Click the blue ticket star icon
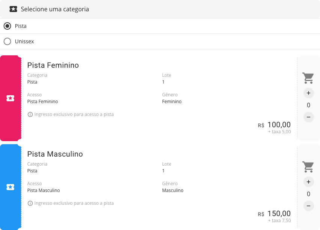Viewport: 320px width, 230px height. pos(10,187)
